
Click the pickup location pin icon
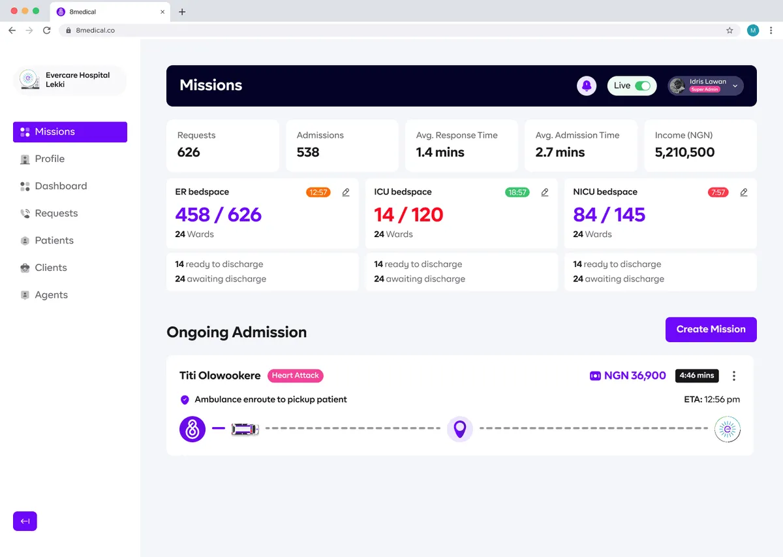click(x=460, y=429)
